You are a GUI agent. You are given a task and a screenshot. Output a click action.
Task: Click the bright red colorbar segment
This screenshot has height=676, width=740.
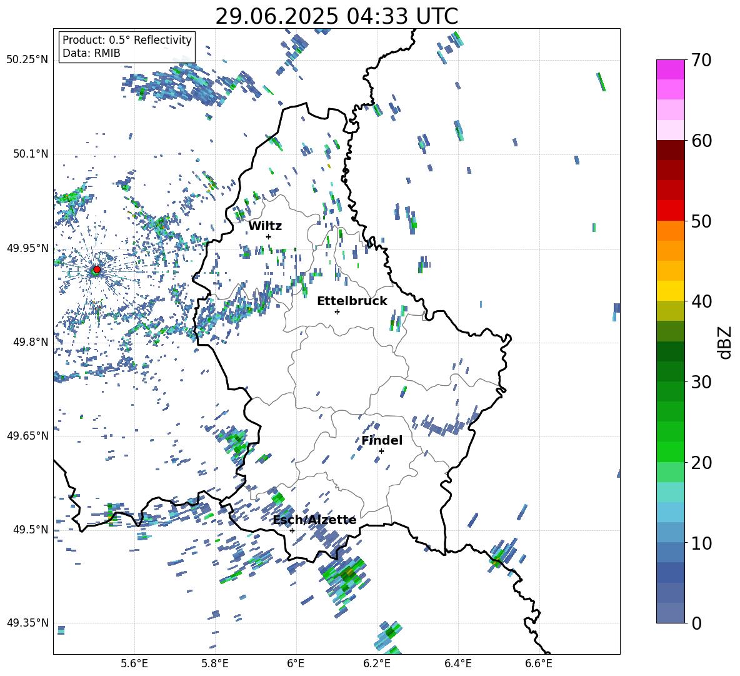click(670, 211)
